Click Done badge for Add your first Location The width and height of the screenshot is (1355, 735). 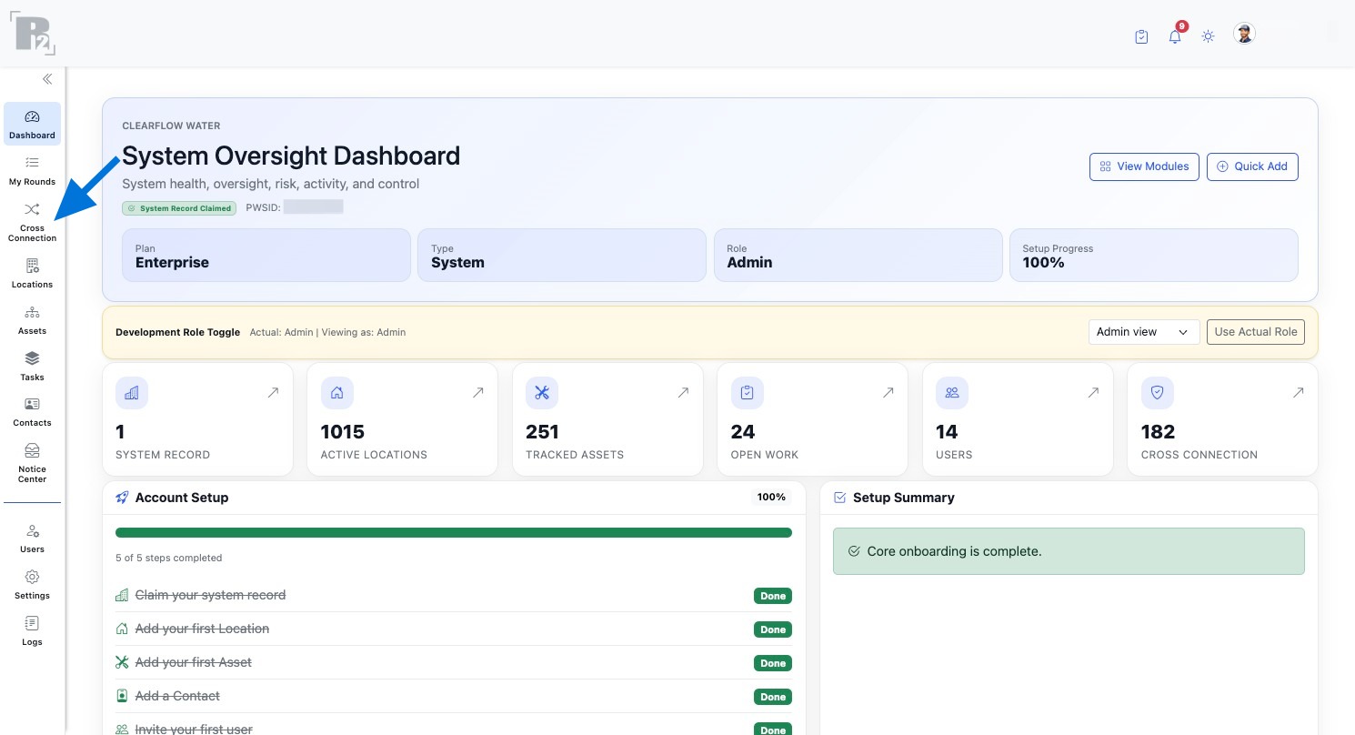[773, 629]
